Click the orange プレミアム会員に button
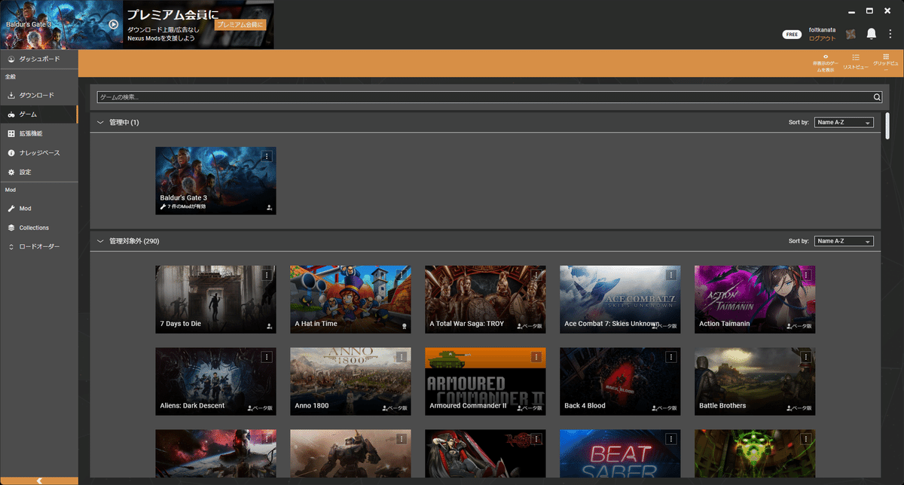The image size is (904, 485). coord(240,25)
